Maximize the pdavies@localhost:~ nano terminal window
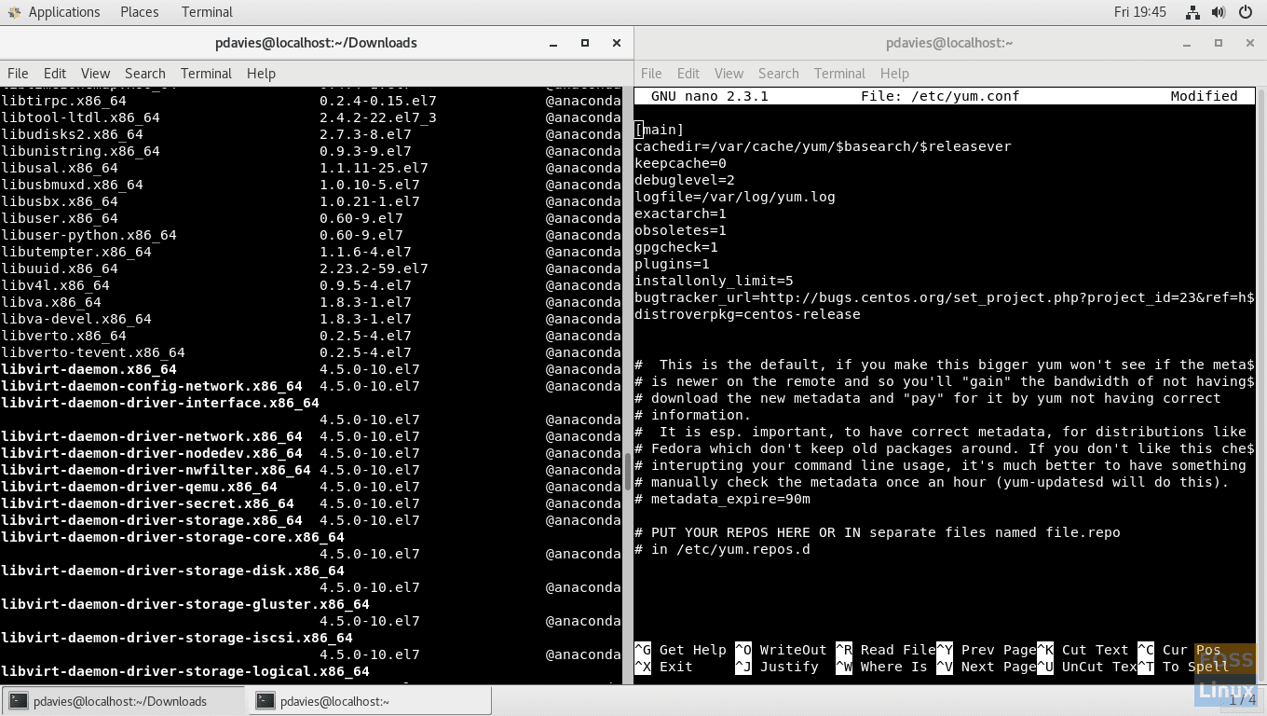The height and width of the screenshot is (716, 1267). (x=1219, y=43)
